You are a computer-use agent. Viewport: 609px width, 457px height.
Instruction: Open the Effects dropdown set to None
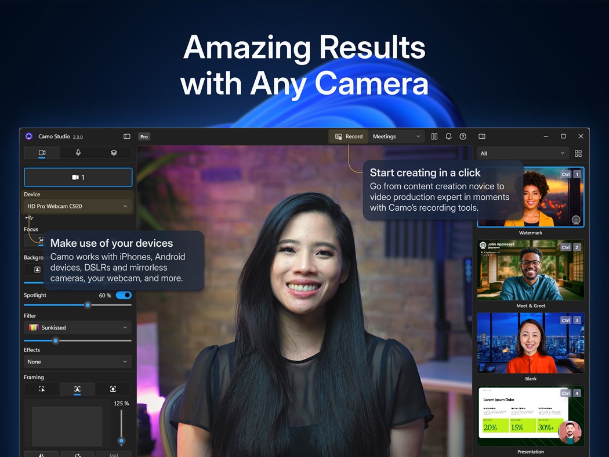tap(77, 362)
